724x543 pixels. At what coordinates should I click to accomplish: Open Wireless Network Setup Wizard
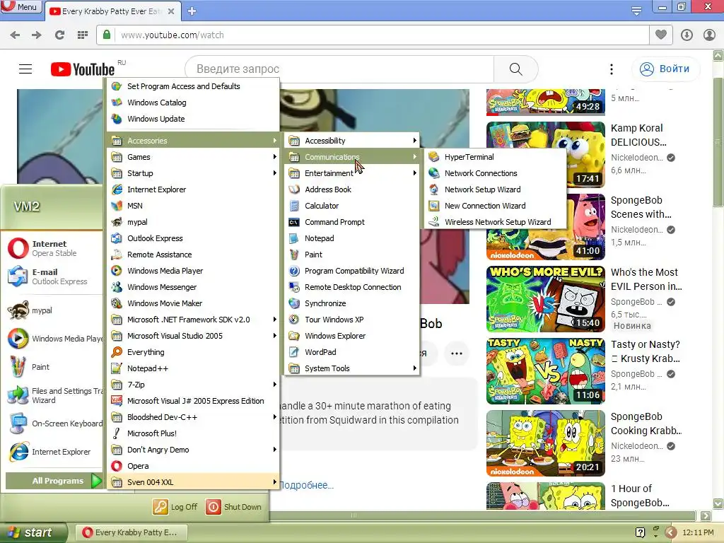(x=495, y=222)
